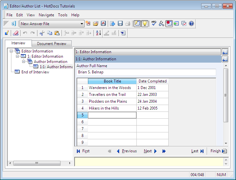Click the 12 Feb 2005 date cell

coord(152,108)
